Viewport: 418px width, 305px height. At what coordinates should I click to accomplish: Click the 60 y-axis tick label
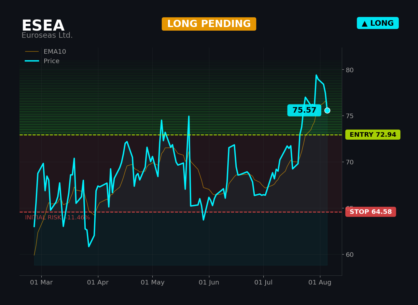[x=350, y=255]
